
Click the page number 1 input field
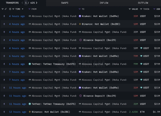(26, 3)
